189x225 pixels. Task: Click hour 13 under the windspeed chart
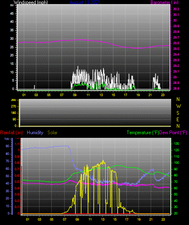pos(101,95)
